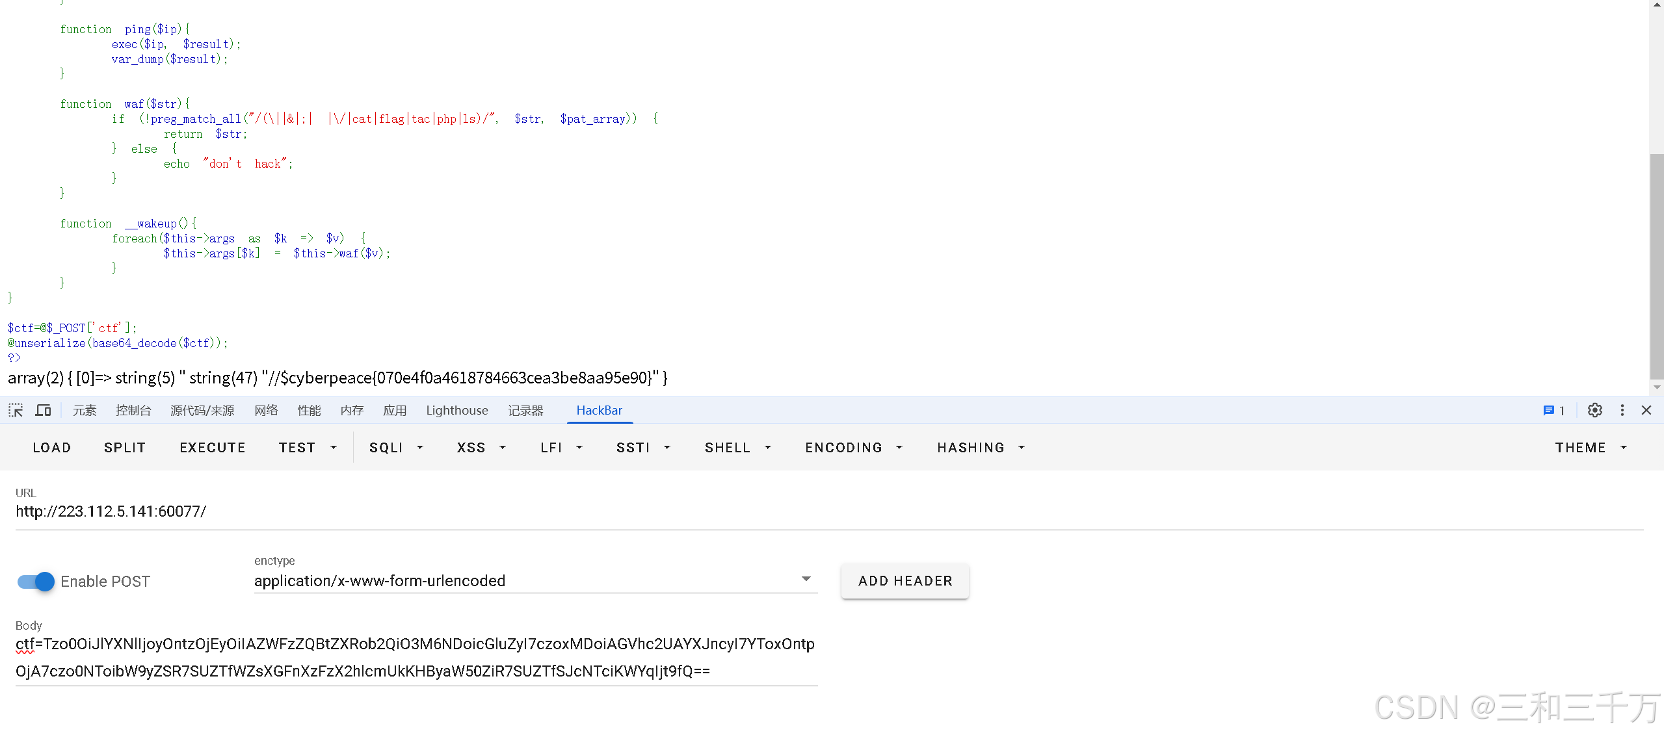The image size is (1664, 735).
Task: Expand the ENCODING dropdown
Action: (853, 447)
